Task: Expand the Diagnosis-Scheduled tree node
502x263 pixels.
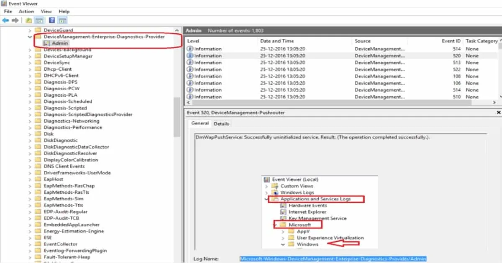Action: click(30, 101)
